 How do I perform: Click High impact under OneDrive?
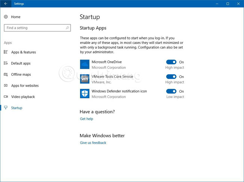[x=175, y=68]
